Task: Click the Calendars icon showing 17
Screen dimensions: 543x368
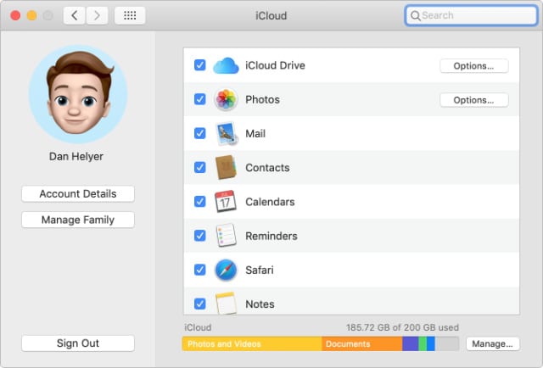Action: pos(226,201)
